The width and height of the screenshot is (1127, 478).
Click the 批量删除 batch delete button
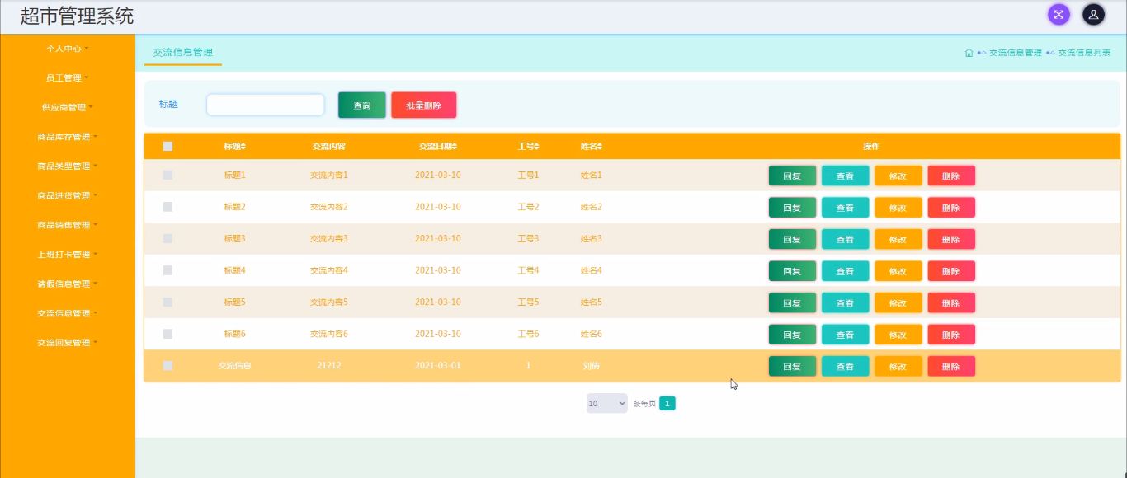coord(423,105)
